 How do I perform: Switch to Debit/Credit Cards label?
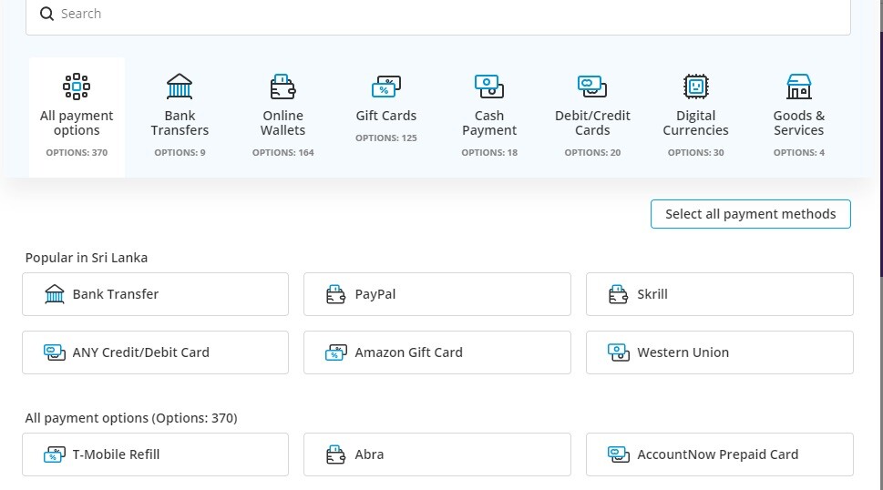592,123
